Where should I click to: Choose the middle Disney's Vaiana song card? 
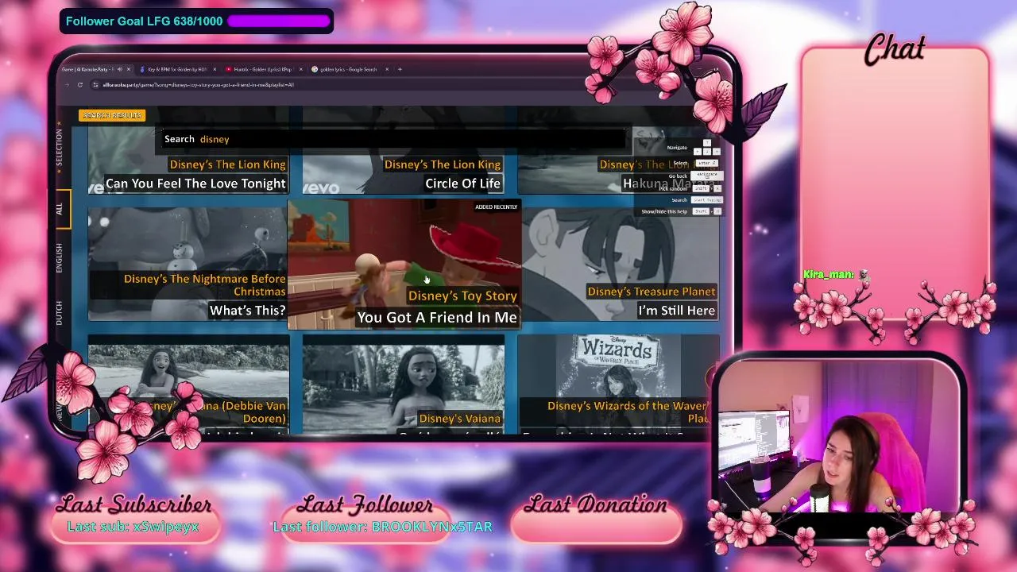pos(403,385)
